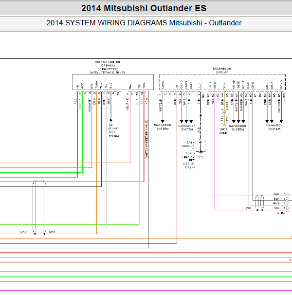Screen dimensions: 292x295
Task: Click the 'RED/WHT' wire color label
Action: 90,105
